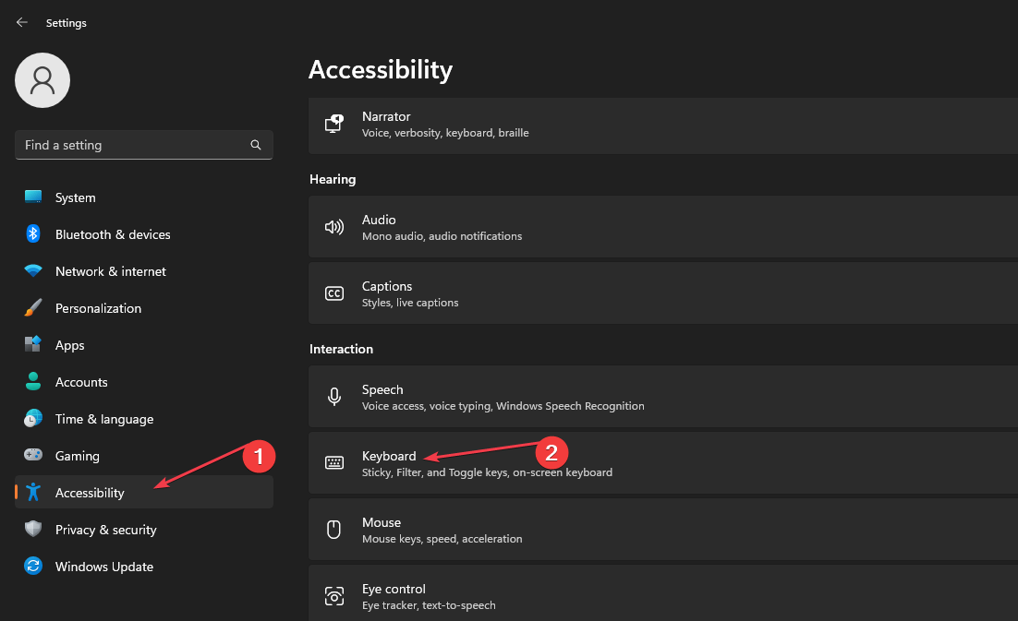Click the Audio speaker icon
Screen dimensions: 1018x621
[334, 227]
